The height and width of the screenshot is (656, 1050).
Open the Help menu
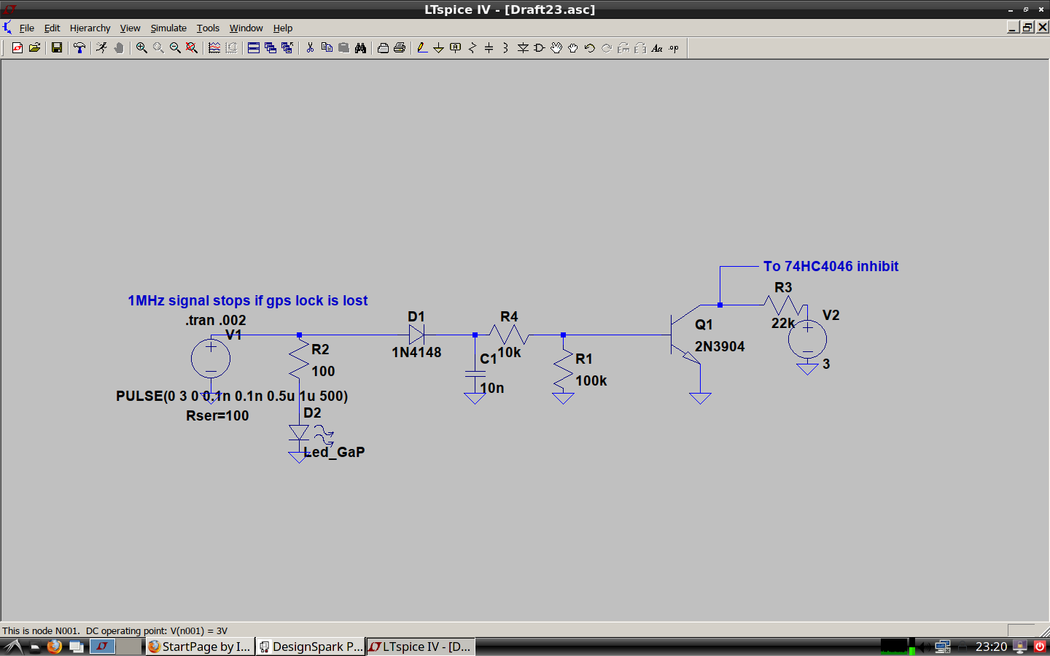283,28
